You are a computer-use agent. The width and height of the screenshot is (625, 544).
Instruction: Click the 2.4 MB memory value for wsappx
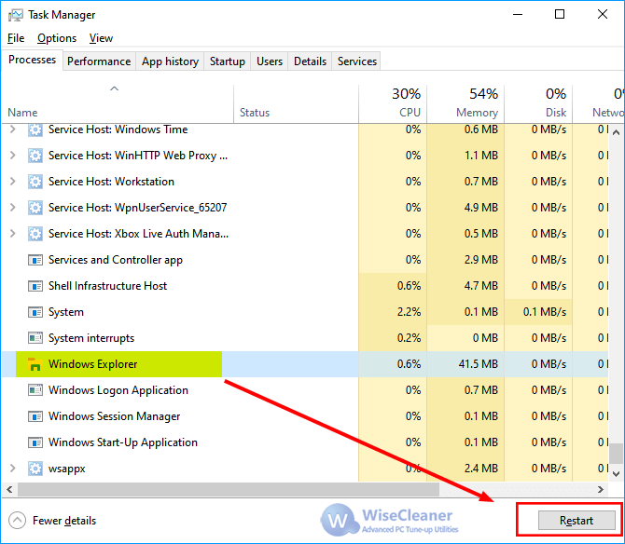click(x=481, y=469)
